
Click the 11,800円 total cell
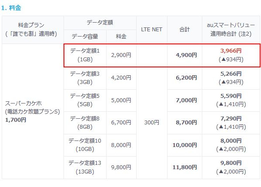tap(186, 168)
